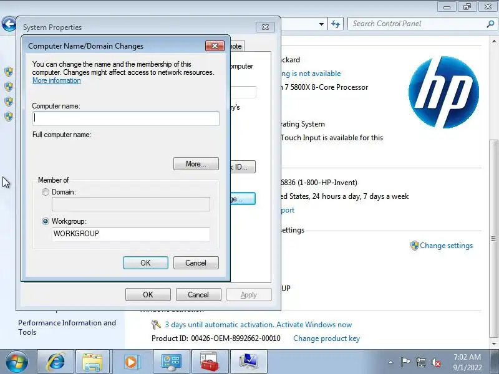Image resolution: width=499 pixels, height=374 pixels.
Task: Click the search magnifier icon
Action: pyautogui.click(x=490, y=24)
